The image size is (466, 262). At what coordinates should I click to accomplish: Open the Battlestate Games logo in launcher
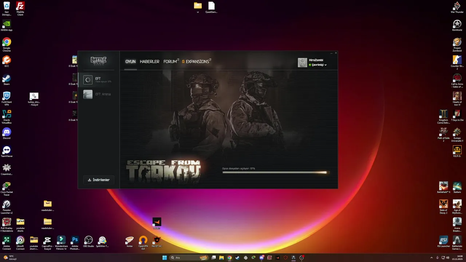[98, 60]
